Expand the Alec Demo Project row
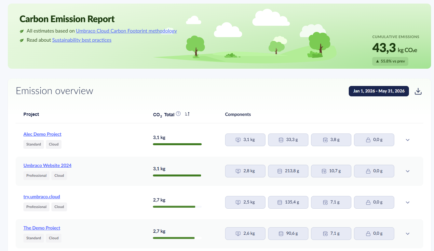The height and width of the screenshot is (251, 434). (x=408, y=140)
